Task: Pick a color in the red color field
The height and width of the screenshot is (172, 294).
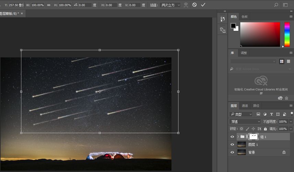Action: pos(260,34)
